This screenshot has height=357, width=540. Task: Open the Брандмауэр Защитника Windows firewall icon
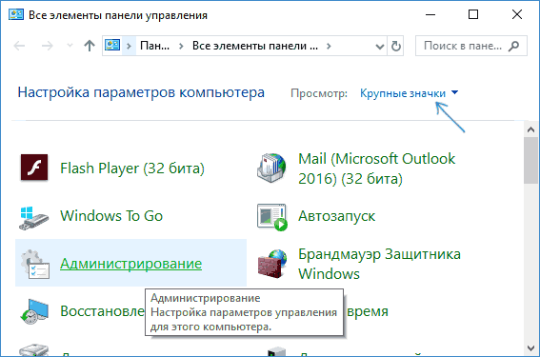[272, 264]
